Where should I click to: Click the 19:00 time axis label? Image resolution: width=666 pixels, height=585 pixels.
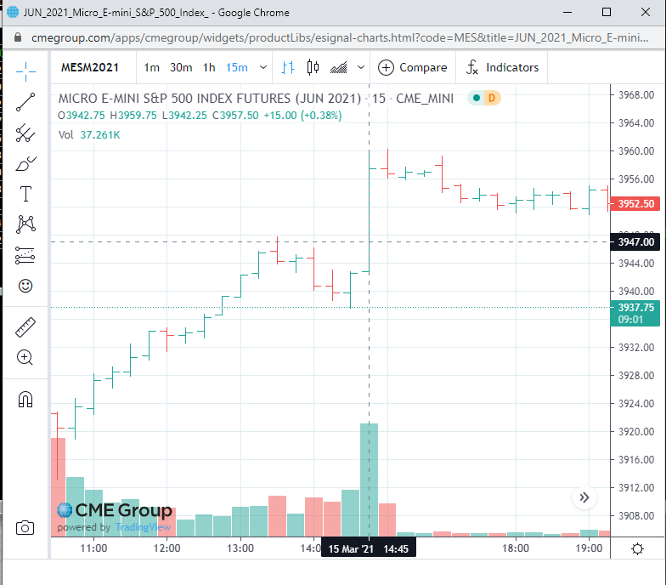click(589, 548)
